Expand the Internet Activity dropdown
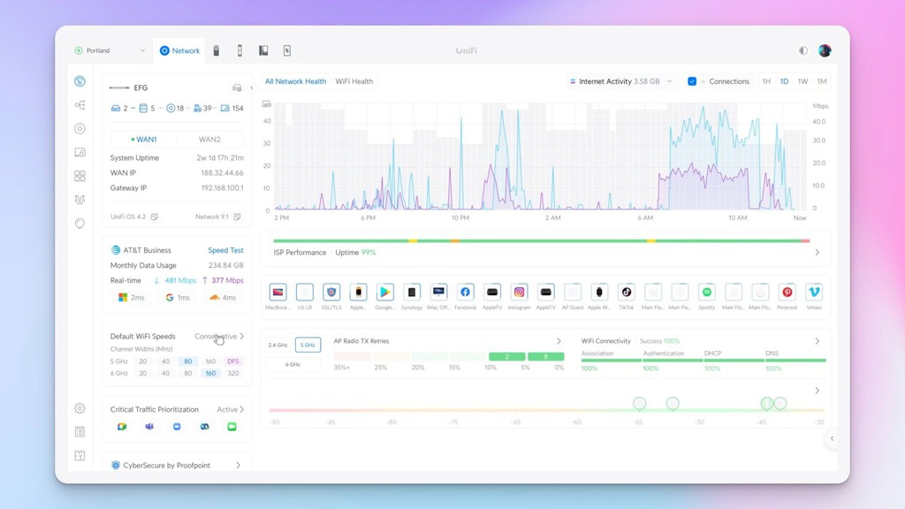The image size is (905, 509). tap(670, 80)
